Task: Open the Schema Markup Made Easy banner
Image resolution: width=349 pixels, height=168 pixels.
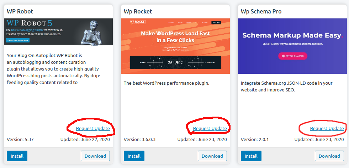Action: [x=292, y=35]
